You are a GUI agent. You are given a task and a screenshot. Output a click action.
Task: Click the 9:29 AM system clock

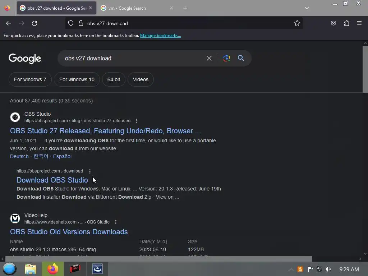[349, 269]
